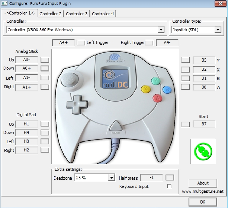This screenshot has height=208, width=228.
Task: Click the B button assign button
Action: point(185,78)
